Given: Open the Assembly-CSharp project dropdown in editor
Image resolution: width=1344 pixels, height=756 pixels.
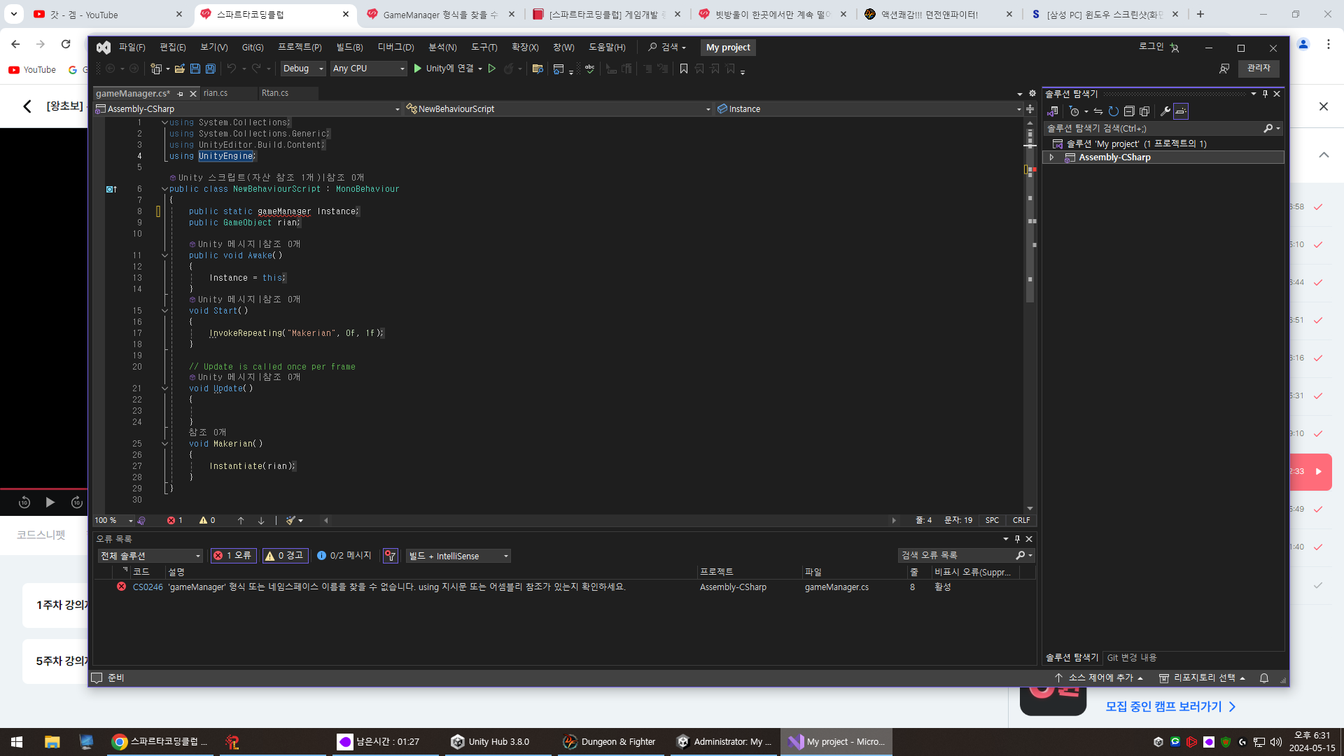Looking at the screenshot, I should click(x=248, y=109).
